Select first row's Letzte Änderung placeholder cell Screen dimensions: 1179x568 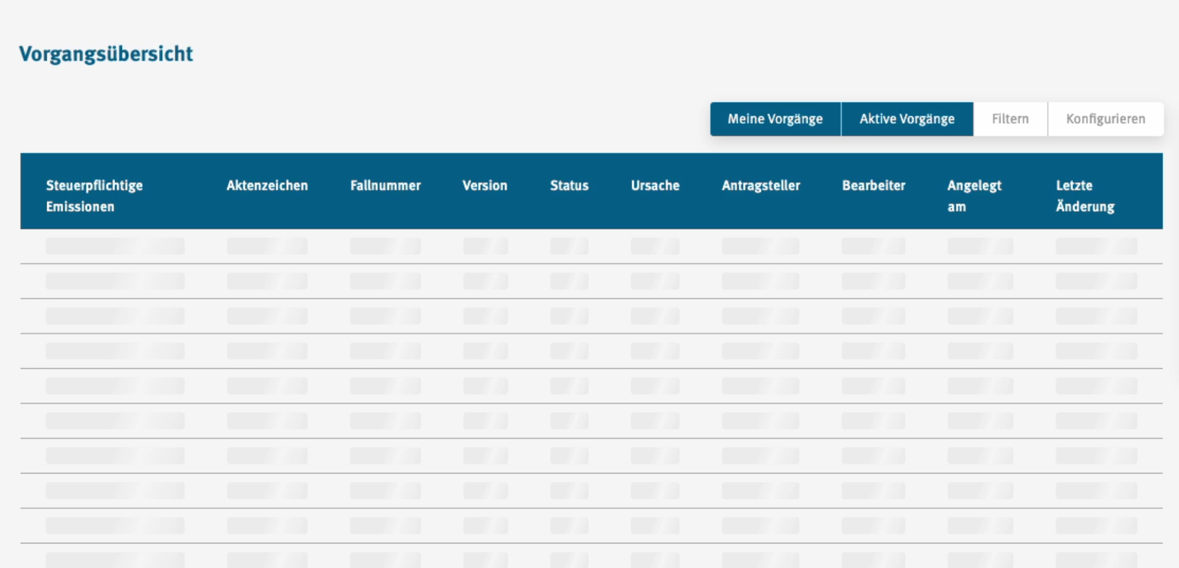(1095, 246)
